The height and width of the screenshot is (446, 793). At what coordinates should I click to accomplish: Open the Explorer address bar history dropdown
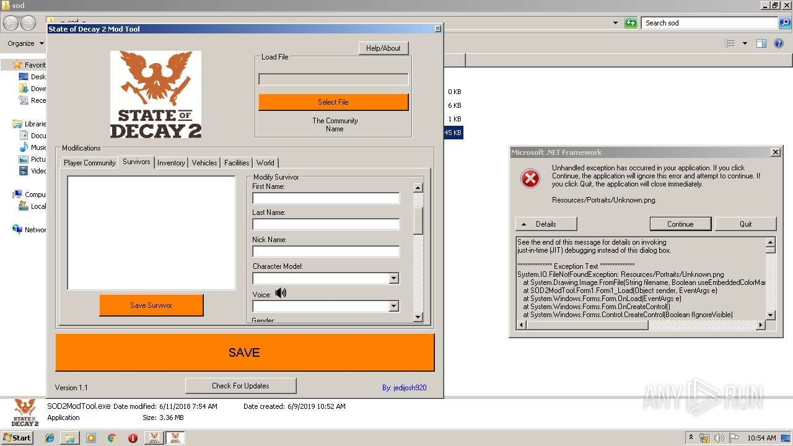tap(615, 23)
